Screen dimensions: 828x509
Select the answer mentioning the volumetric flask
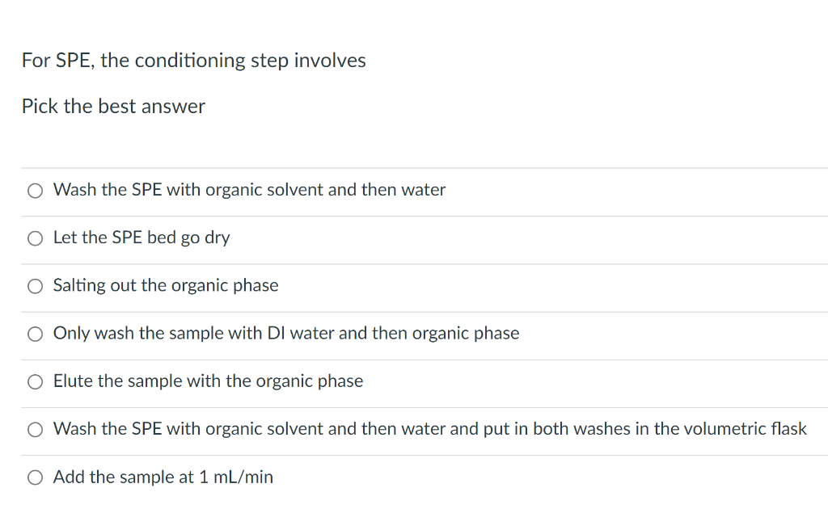(x=35, y=429)
